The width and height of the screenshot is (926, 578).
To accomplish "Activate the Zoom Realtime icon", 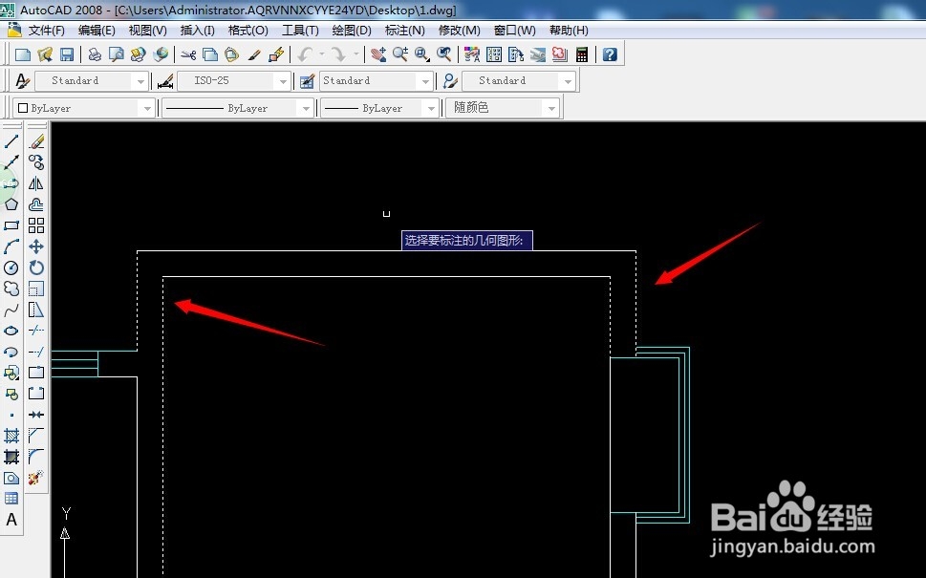I will click(x=400, y=54).
